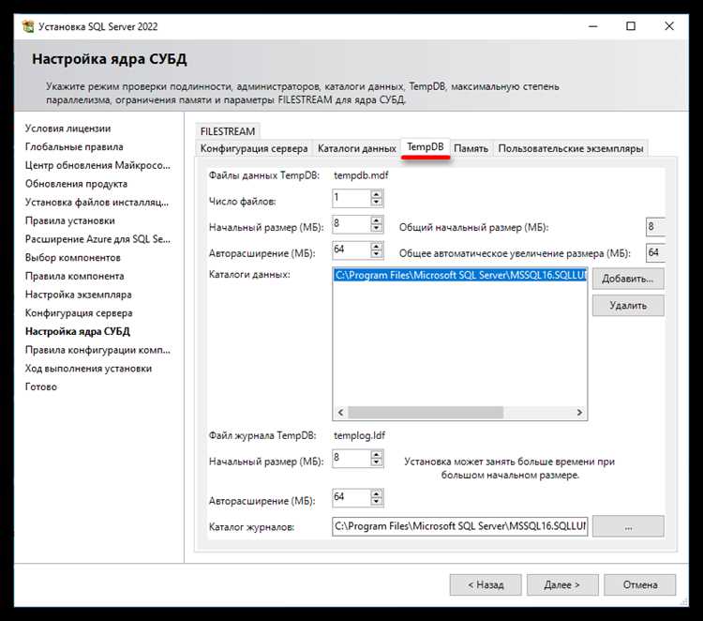
Task: Click Условия лицензии step in sidebar
Action: pos(68,129)
